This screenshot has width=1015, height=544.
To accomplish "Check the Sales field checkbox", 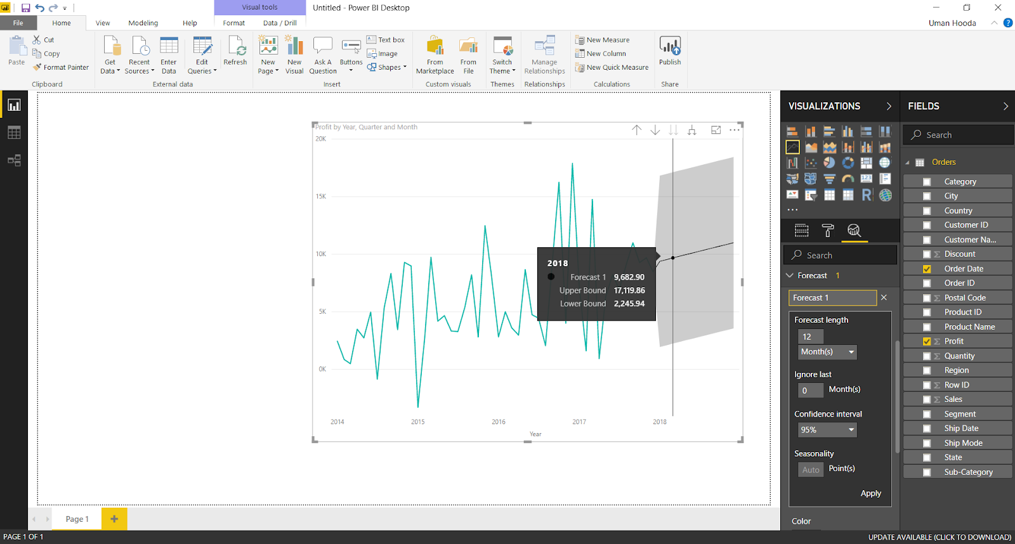I will point(927,399).
